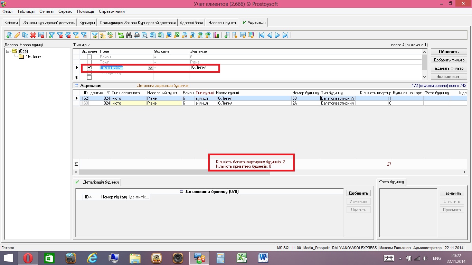This screenshot has width=472, height=265.
Task: Select the 16-Липня folder in tree
Action: pos(34,57)
